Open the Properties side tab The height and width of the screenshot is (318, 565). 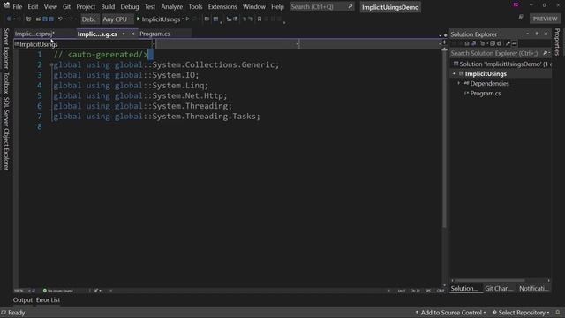pos(557,42)
